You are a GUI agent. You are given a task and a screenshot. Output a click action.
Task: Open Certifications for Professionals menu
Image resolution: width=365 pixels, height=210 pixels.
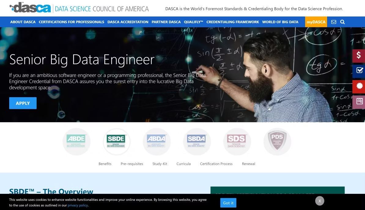pyautogui.click(x=72, y=22)
